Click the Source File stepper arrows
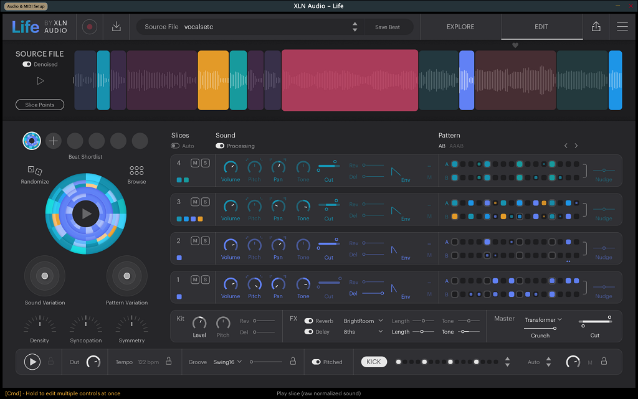 click(355, 27)
